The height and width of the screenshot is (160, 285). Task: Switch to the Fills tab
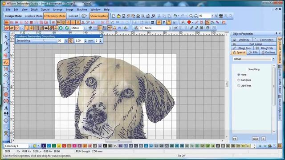[x=253, y=52]
